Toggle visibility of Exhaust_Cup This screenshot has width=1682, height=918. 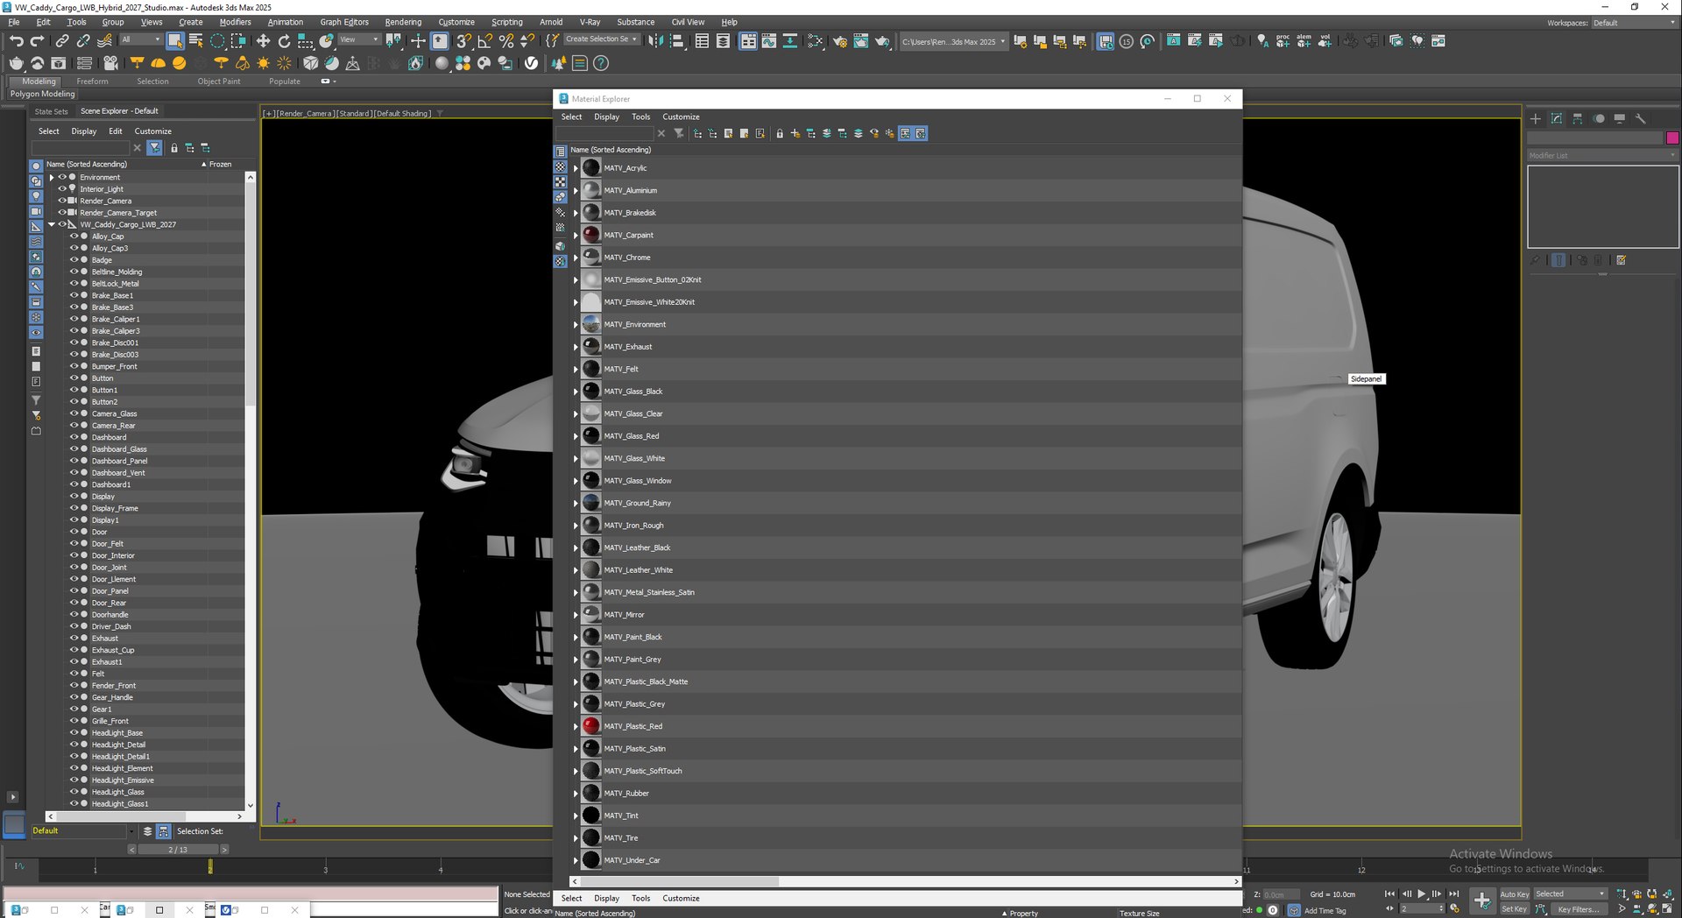[x=74, y=650]
